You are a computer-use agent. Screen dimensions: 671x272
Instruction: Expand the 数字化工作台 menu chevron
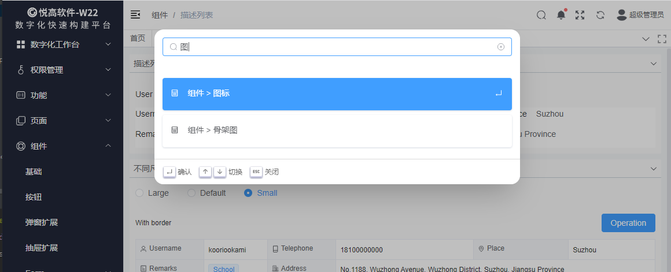108,44
